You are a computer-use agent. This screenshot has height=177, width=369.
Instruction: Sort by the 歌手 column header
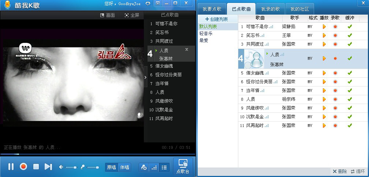pyautogui.click(x=295, y=18)
